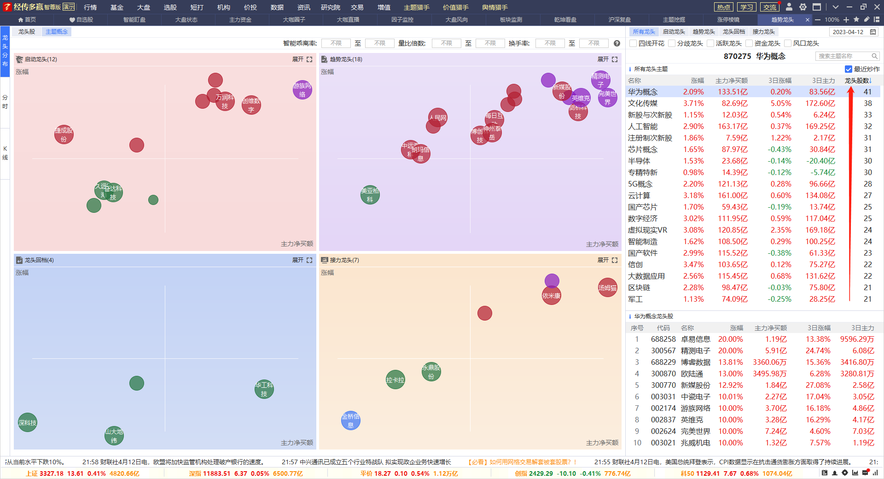The width and height of the screenshot is (884, 479).
Task: Click the signal bars icon in status bar
Action: click(875, 473)
